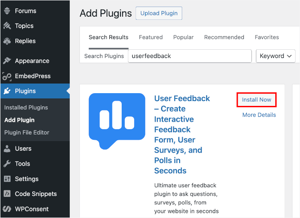Screen dimensions: 300x218
Task: Click the Plugins plug icon
Action: [7, 91]
